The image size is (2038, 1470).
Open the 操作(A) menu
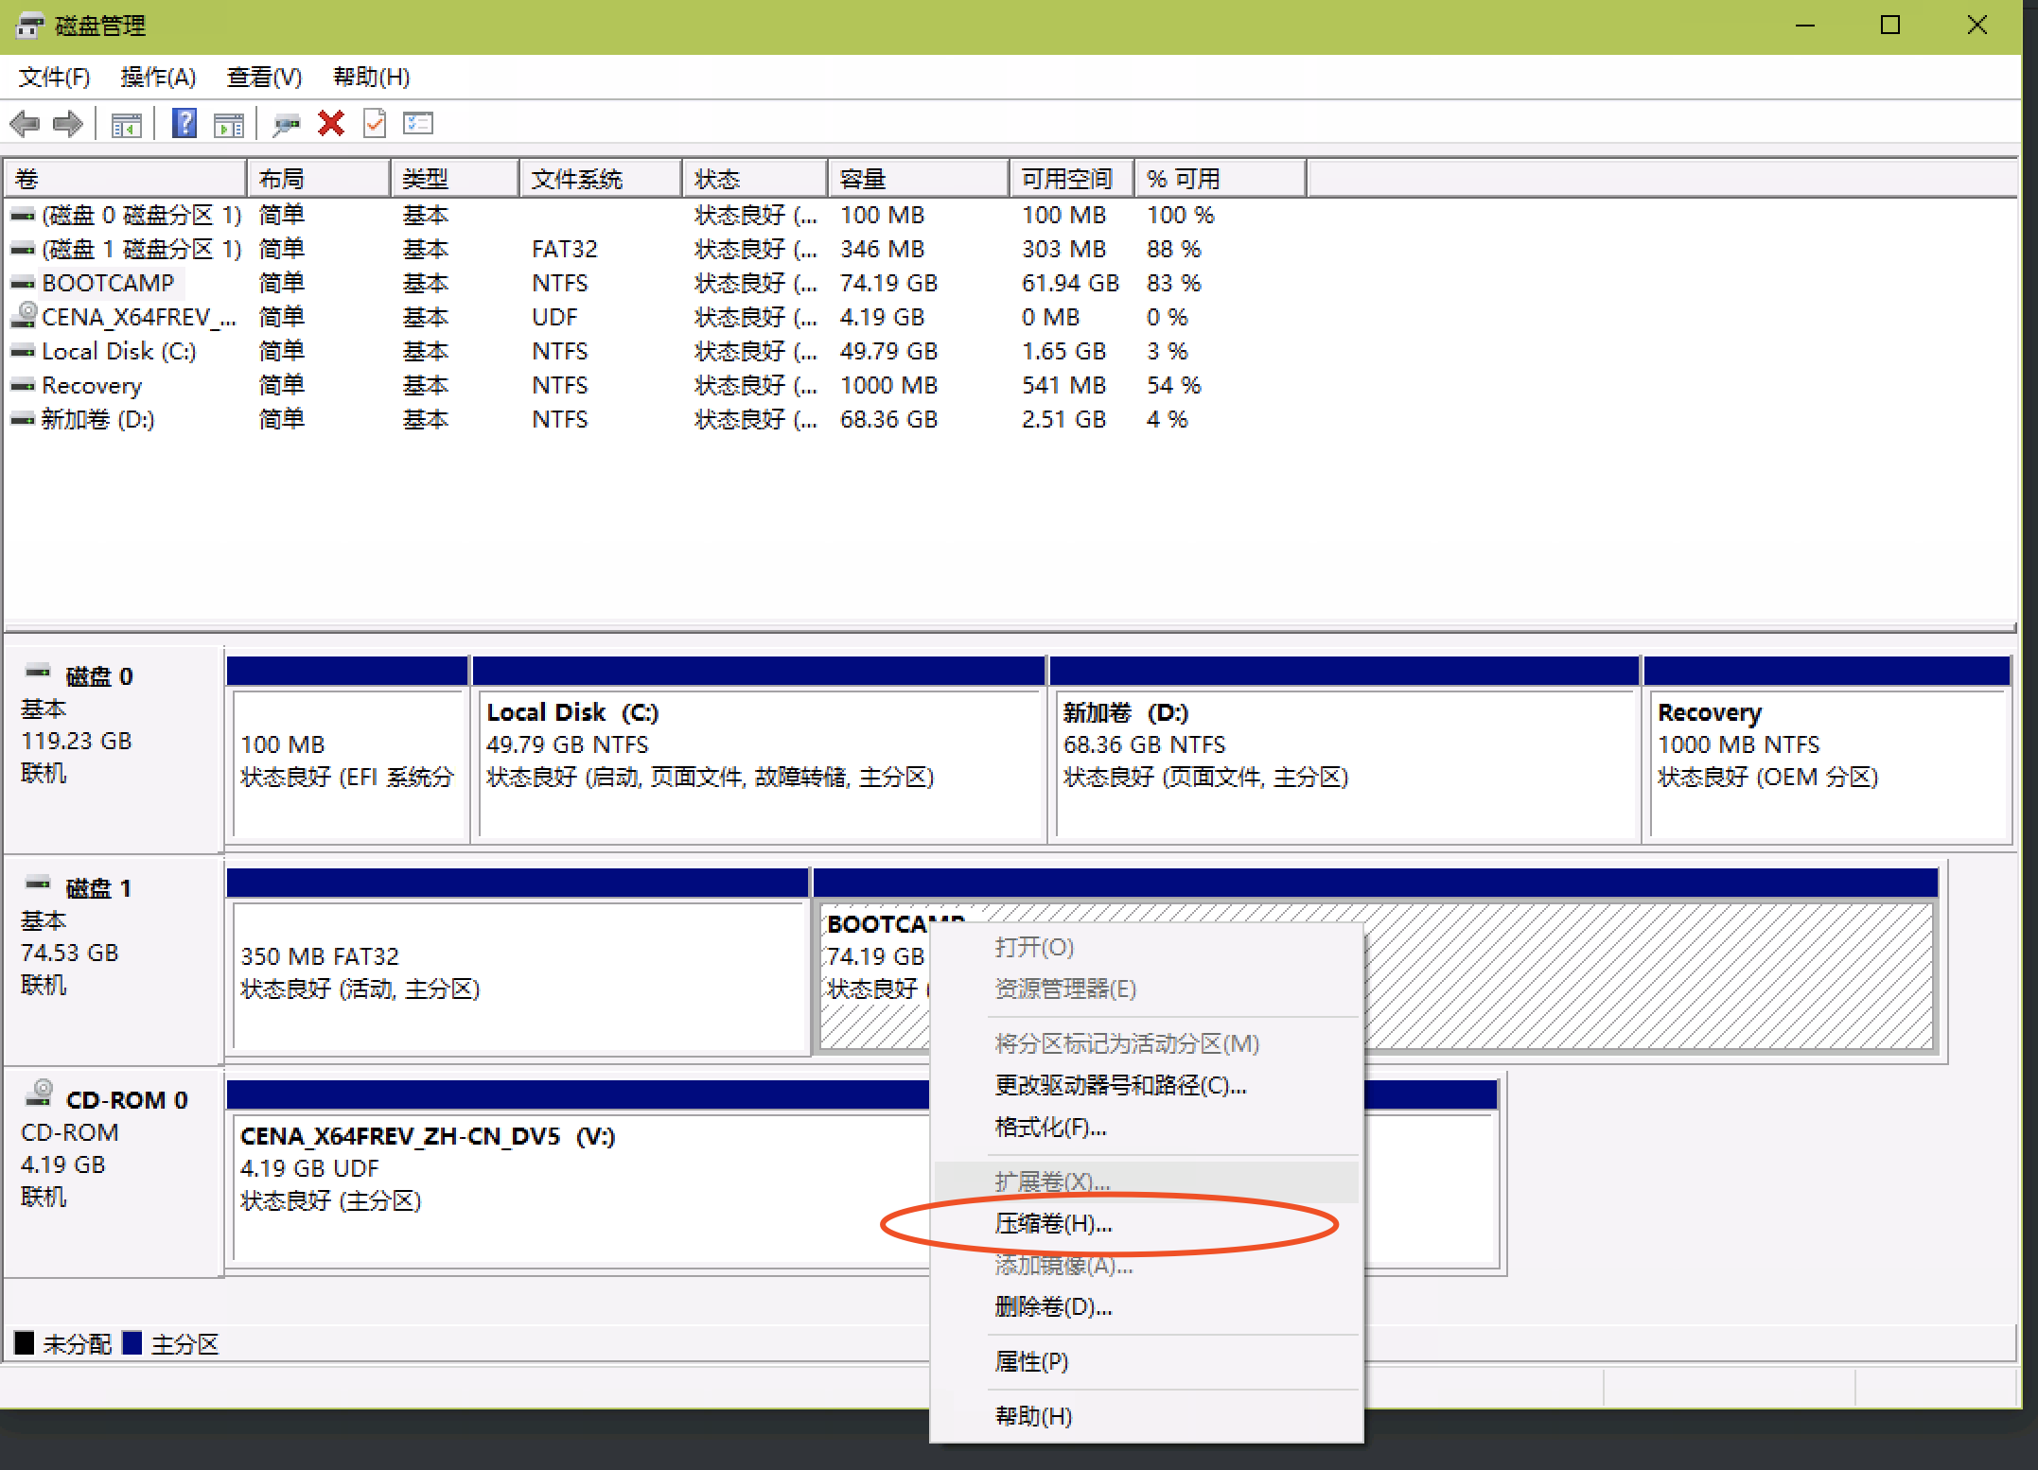158,78
